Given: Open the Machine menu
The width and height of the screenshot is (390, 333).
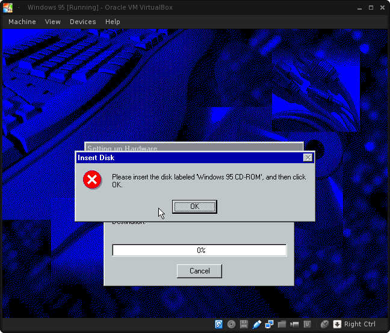Looking at the screenshot, I should [22, 22].
